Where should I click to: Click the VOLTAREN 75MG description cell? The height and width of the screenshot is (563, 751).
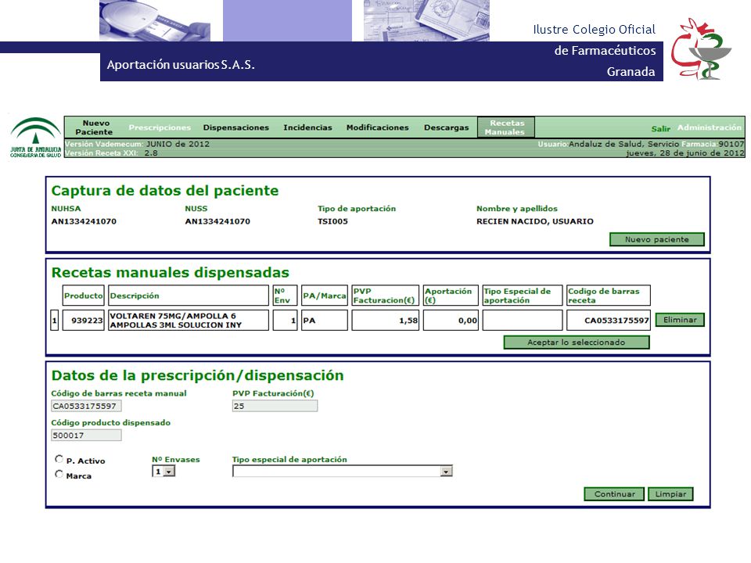(189, 321)
